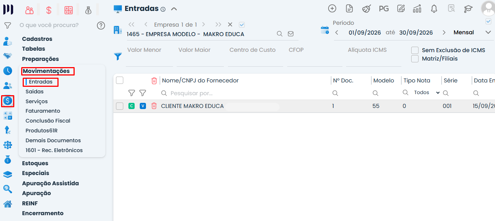Toggle the checkbox next to the company X icon
This screenshot has height=221, width=495.
241,25
